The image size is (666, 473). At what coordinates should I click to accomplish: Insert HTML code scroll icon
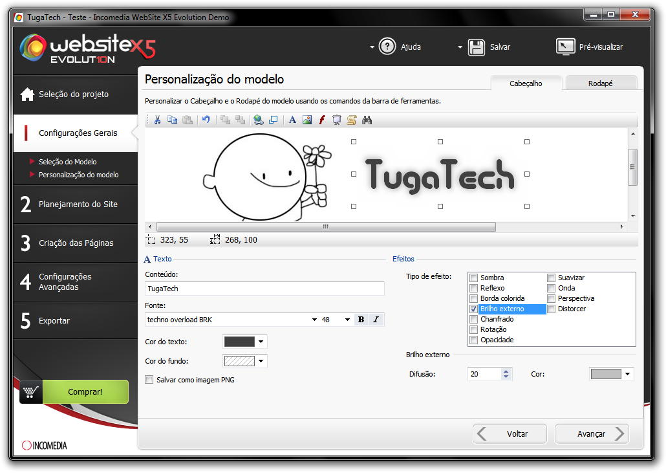click(352, 120)
